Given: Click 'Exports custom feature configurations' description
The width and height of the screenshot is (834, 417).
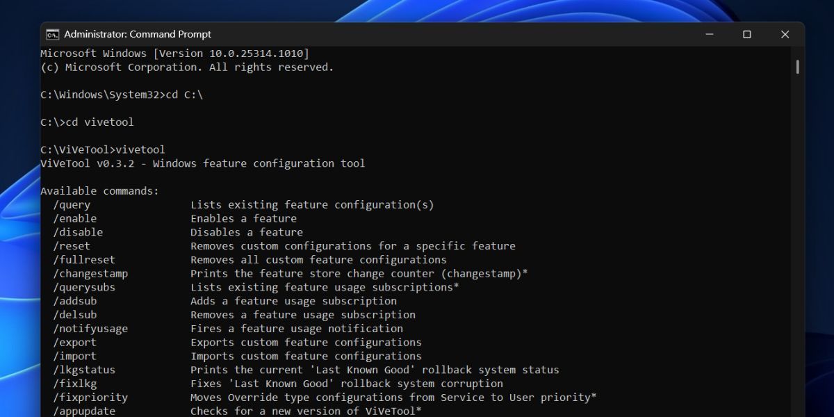Looking at the screenshot, I should click(x=306, y=343).
